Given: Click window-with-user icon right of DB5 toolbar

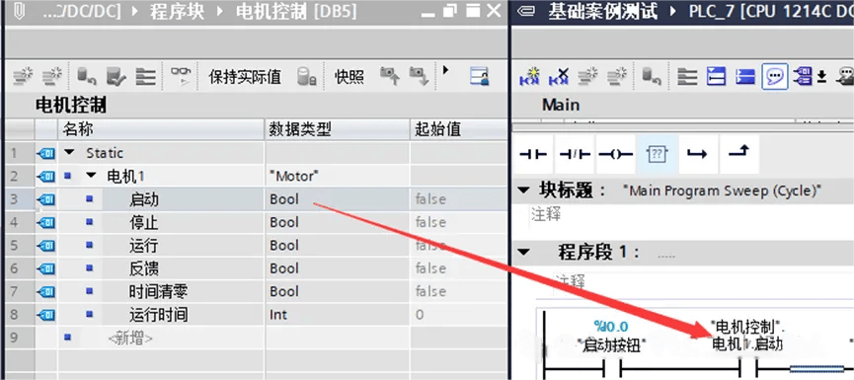Looking at the screenshot, I should (480, 76).
